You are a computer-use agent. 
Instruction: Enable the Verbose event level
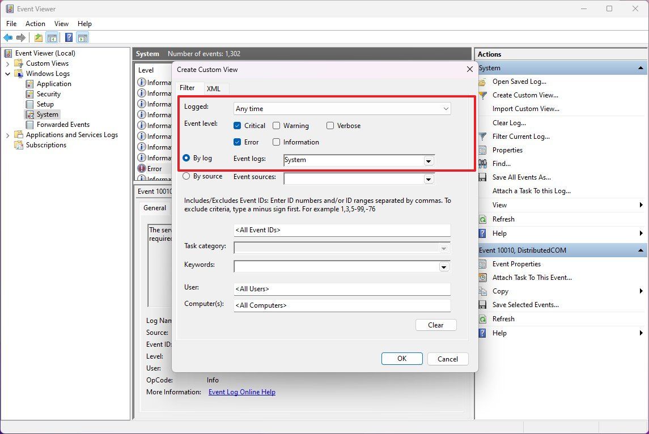(x=329, y=125)
